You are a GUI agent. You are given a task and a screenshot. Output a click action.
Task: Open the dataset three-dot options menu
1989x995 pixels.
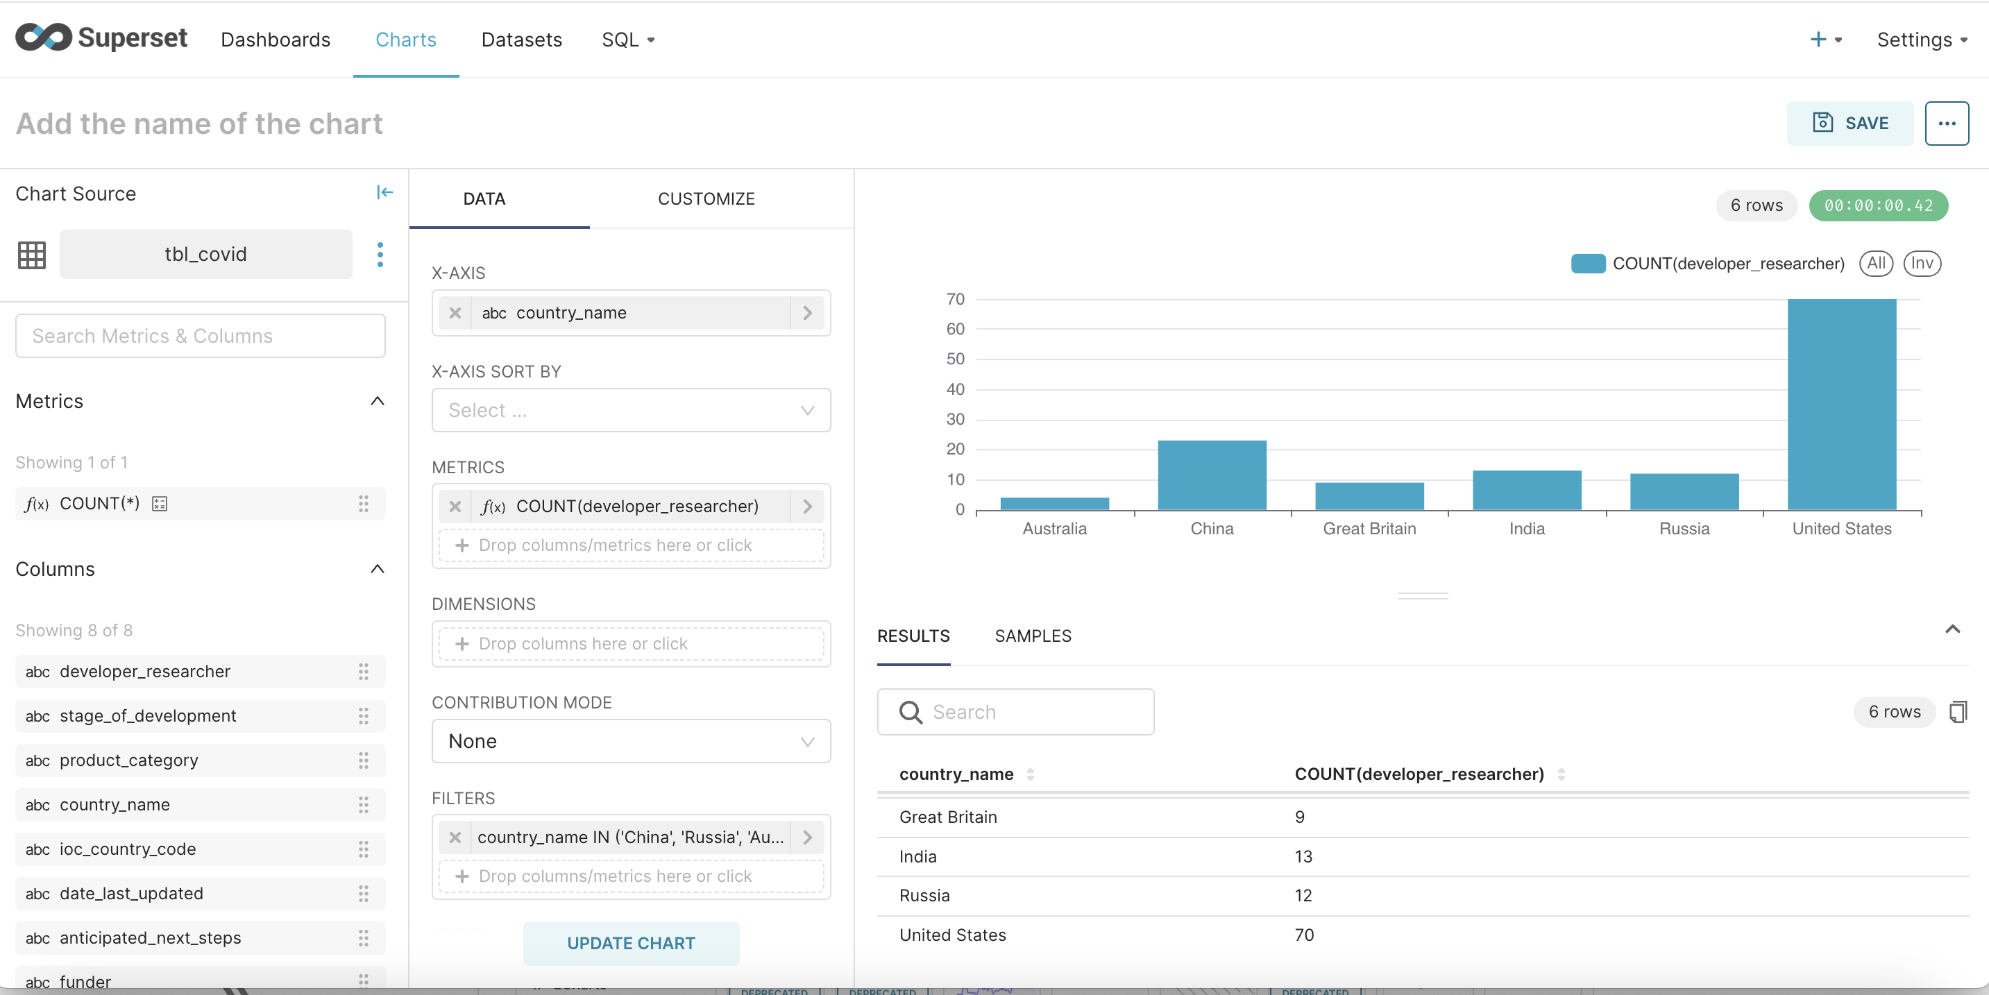point(380,255)
